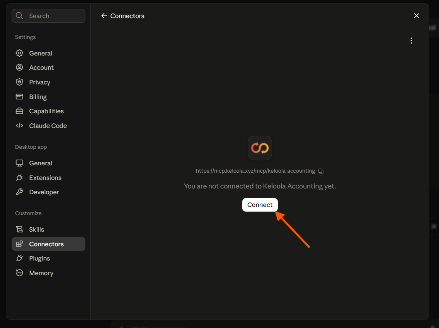
Task: Open the three-dot more options menu
Action: click(x=411, y=41)
